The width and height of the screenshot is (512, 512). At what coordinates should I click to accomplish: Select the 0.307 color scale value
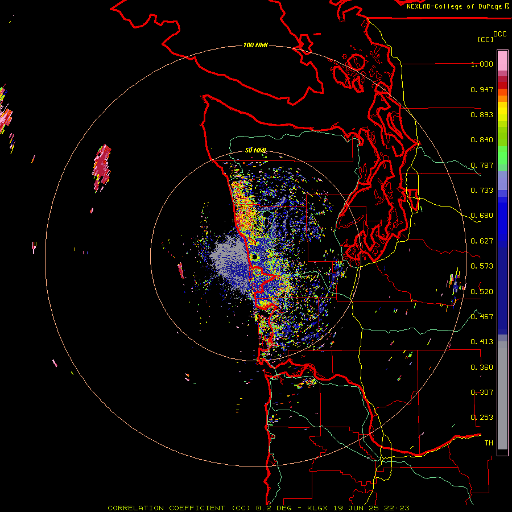[482, 393]
